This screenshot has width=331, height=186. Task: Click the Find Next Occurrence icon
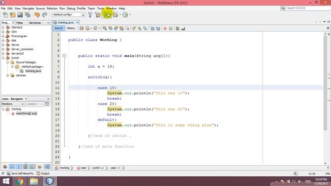tap(116, 28)
